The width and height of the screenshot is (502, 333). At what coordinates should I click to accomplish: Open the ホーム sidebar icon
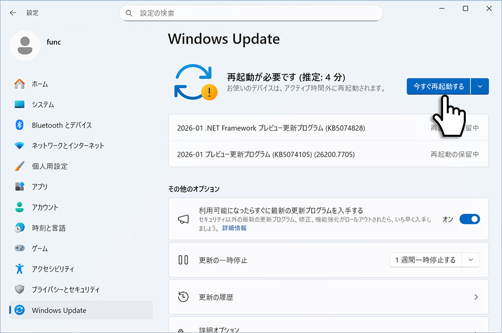20,83
